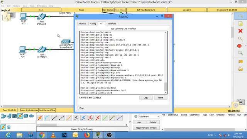Choose the Inspect magnifier tool

pos(240,39)
